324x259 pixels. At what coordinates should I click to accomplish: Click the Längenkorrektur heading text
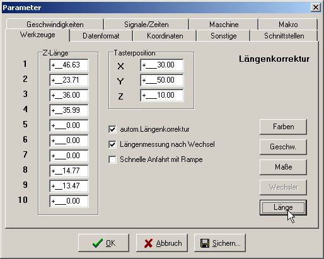click(274, 59)
